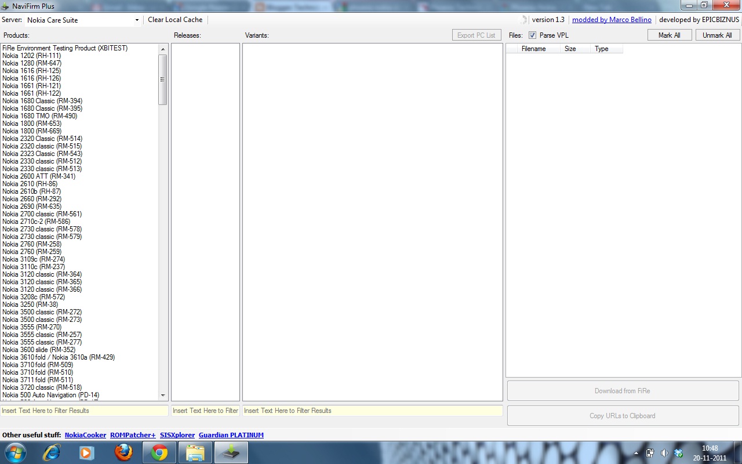Click the Mark All button

[670, 35]
